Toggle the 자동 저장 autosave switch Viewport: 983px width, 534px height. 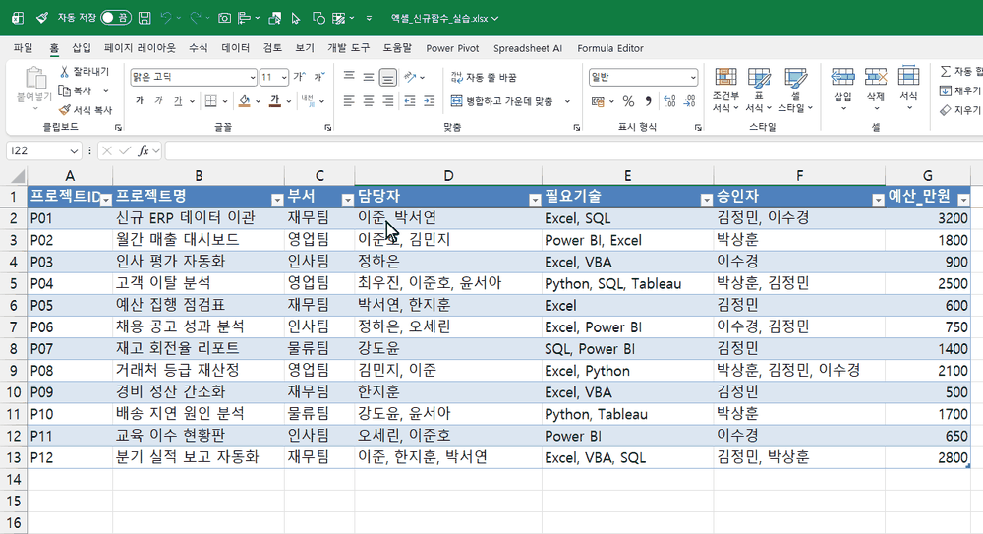(x=116, y=18)
